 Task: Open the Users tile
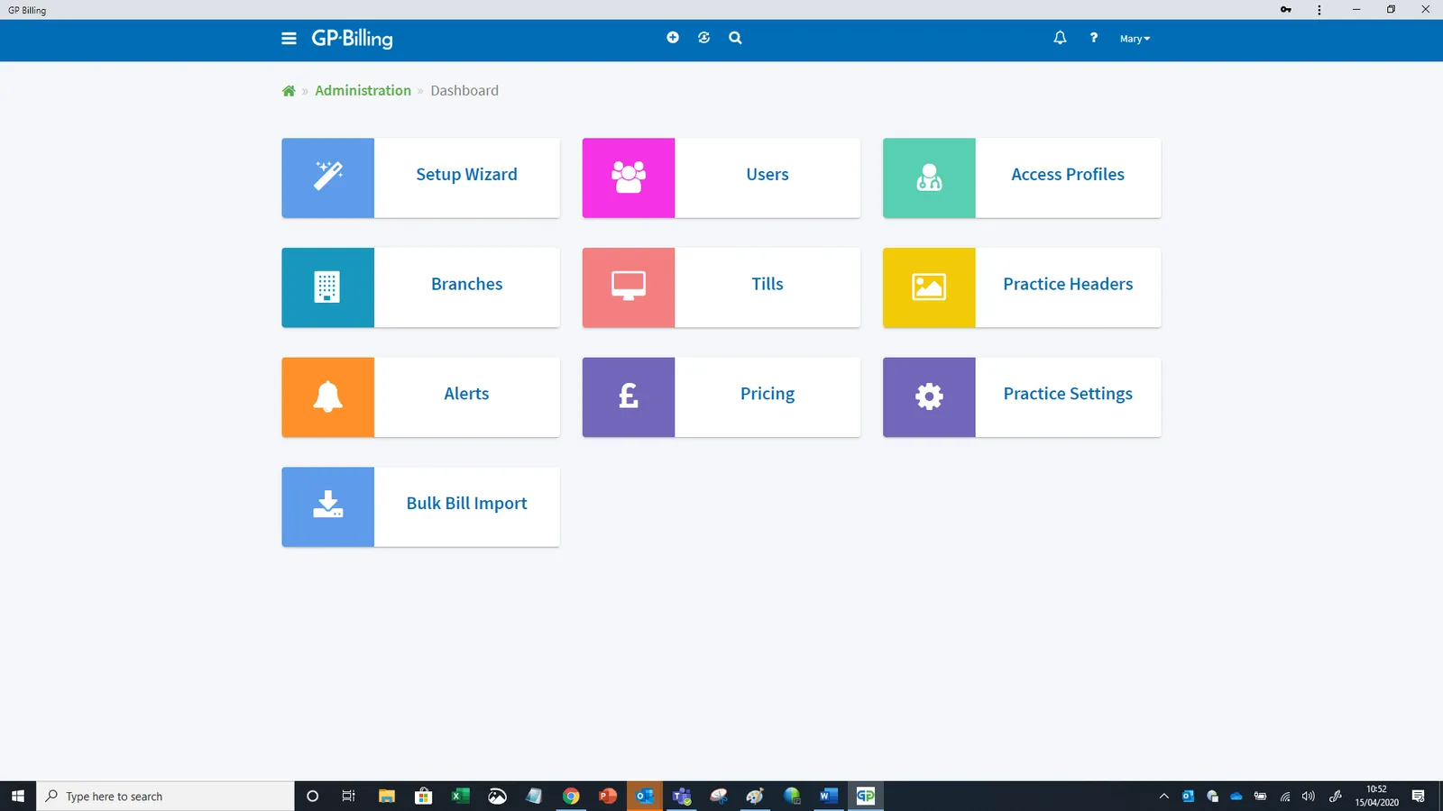(721, 178)
